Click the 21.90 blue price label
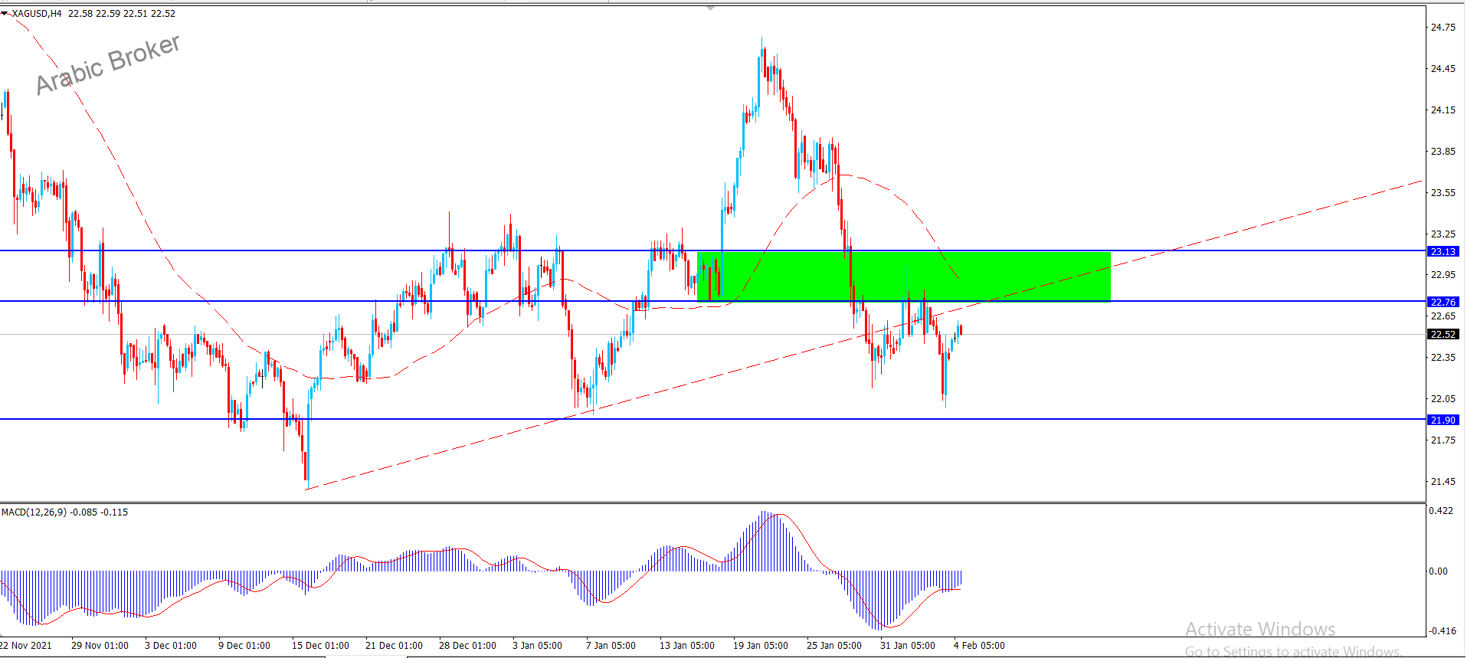 tap(1443, 420)
